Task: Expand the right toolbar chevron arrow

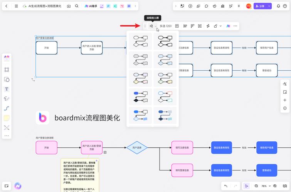Action: point(176,6)
